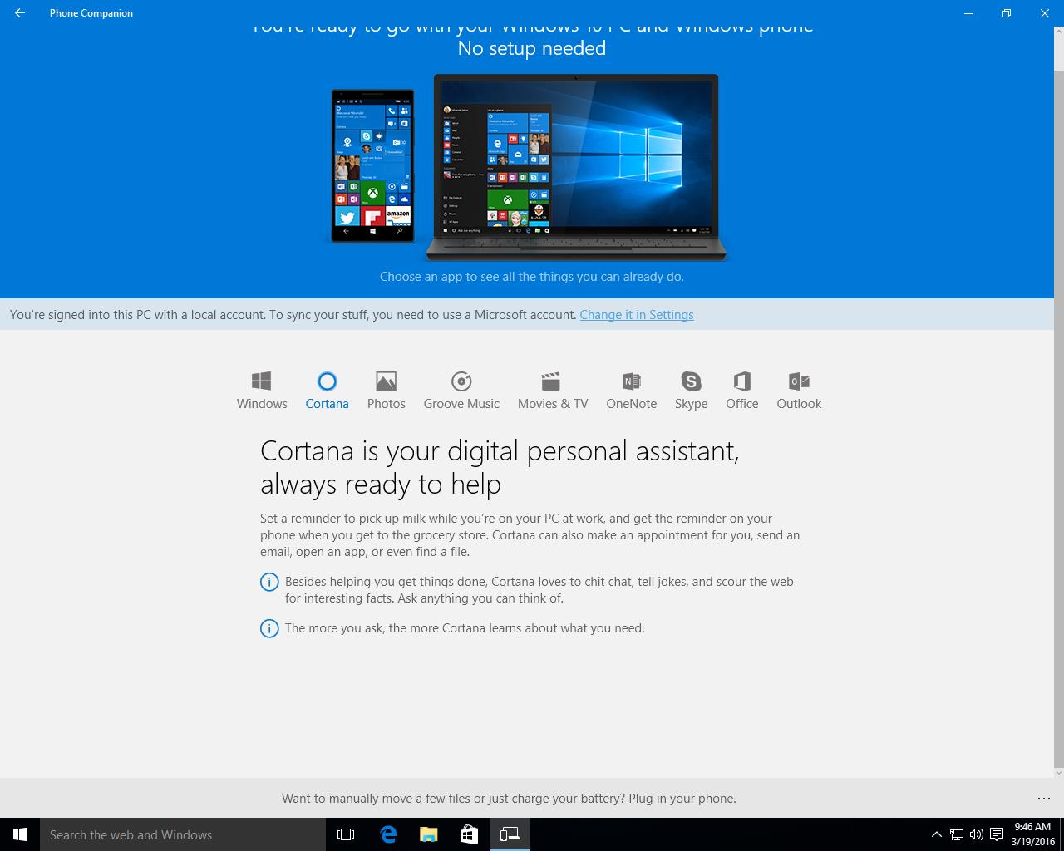Viewport: 1064px width, 851px height.
Task: Open File Explorer from the taskbar
Action: 428,834
